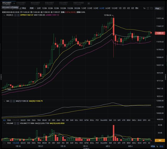Remove the MA sub-panel via its close icon
Screen dimensions: 167x149
tap(14, 101)
